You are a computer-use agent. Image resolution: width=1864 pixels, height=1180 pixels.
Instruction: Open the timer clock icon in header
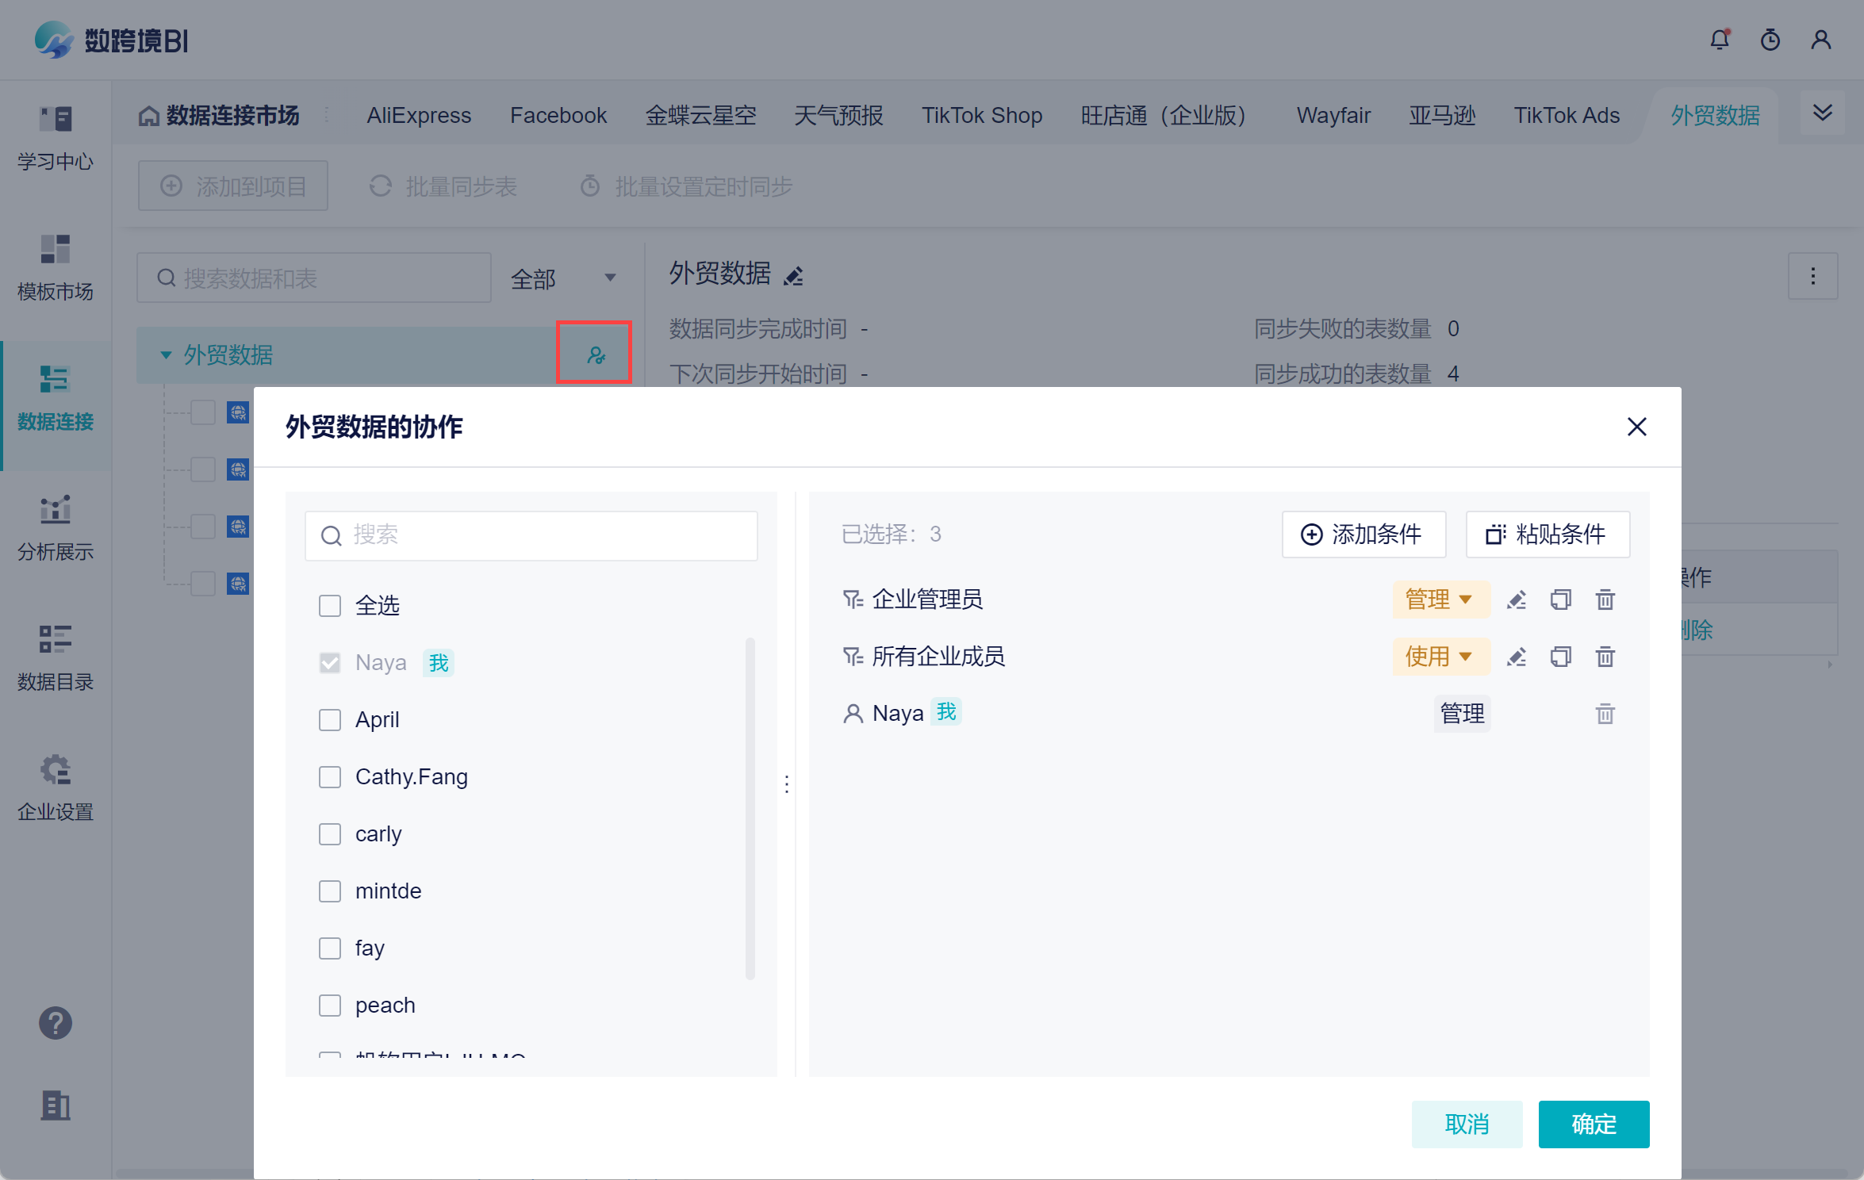click(x=1770, y=40)
